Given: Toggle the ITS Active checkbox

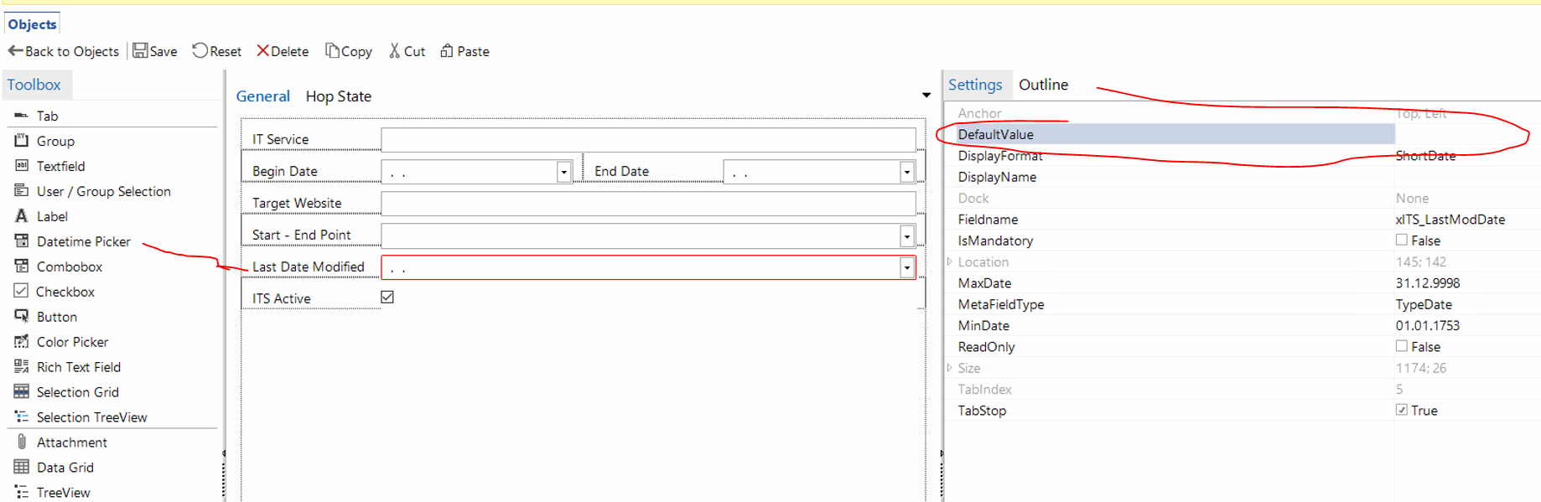Looking at the screenshot, I should coord(387,298).
